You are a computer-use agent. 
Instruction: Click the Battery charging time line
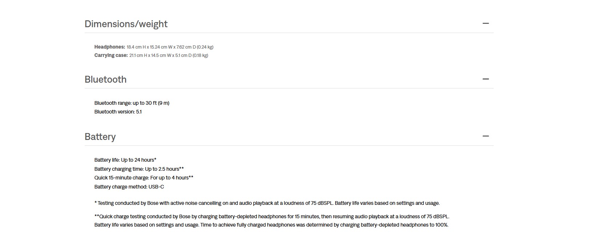pyautogui.click(x=139, y=169)
